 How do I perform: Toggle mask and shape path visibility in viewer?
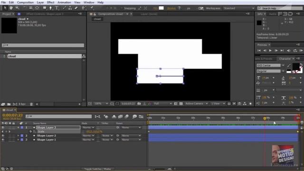(117, 104)
